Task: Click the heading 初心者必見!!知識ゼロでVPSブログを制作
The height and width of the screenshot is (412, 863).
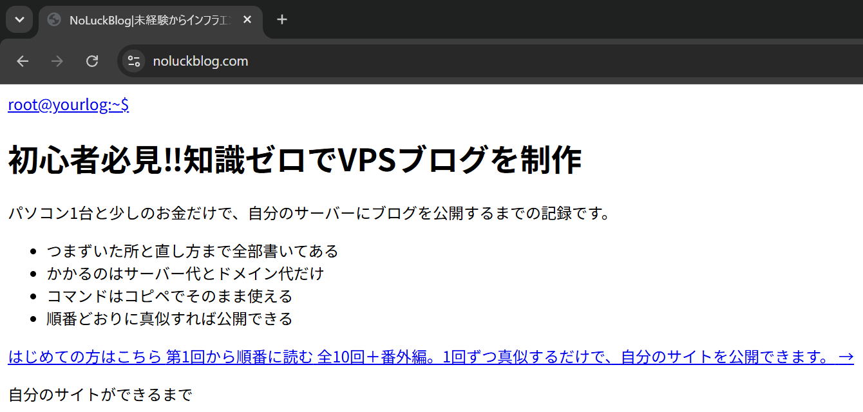Action: point(295,160)
